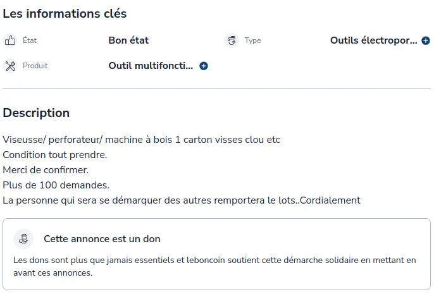434x294 pixels.
Task: Expand the truncated Outils électropor... value
Action: [x=426, y=40]
